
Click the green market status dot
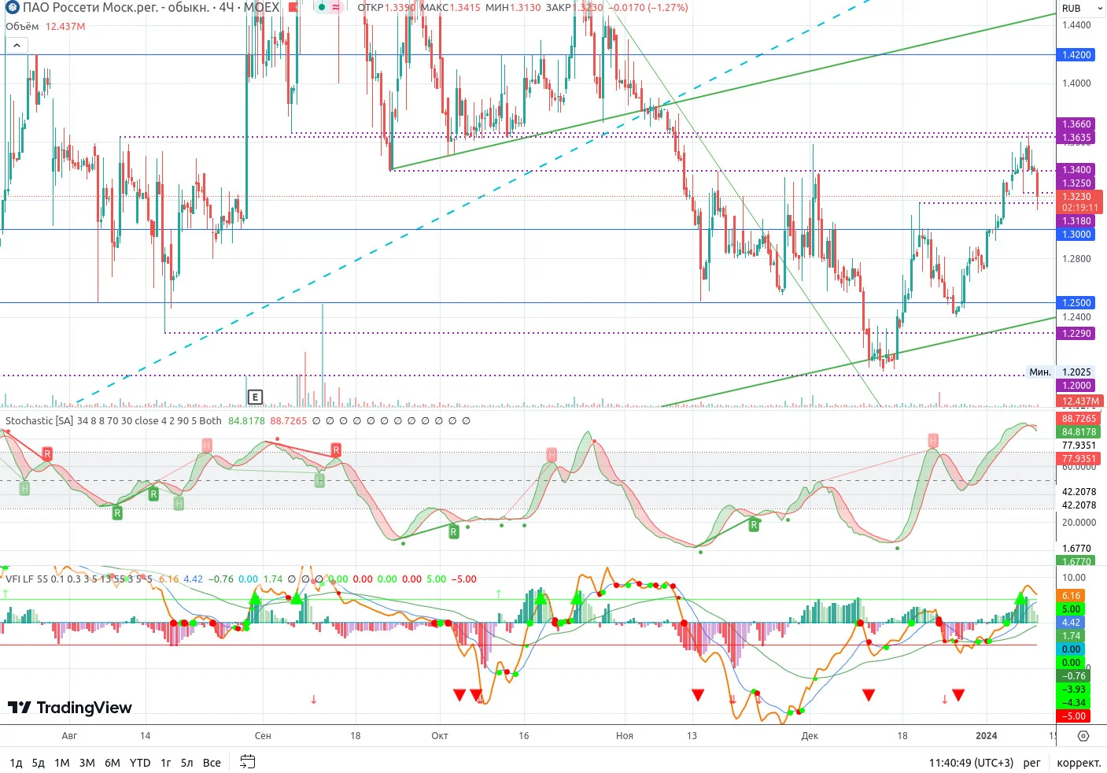[322, 8]
